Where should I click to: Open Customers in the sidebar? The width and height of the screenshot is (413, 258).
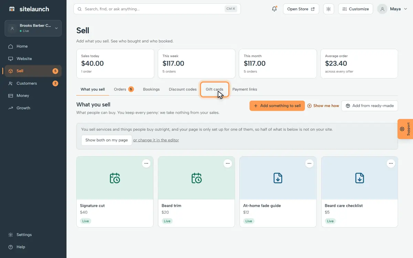click(33, 84)
